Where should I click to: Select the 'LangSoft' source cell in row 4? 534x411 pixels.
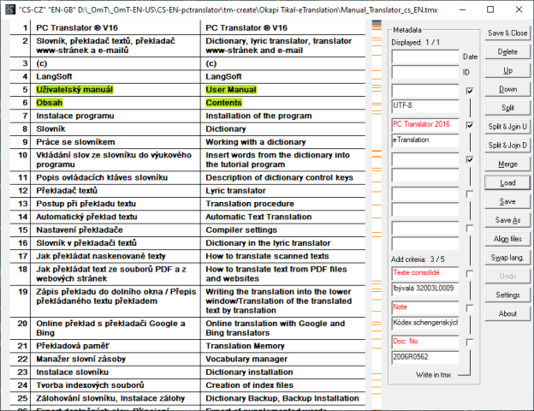116,77
